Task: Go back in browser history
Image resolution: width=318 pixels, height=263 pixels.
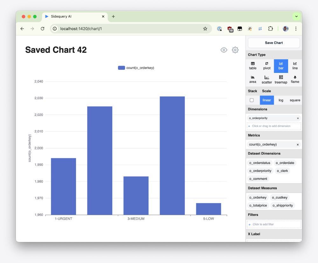Action: 22,29
